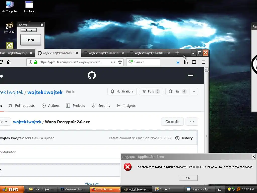The image size is (257, 193).
Task: Click the browser Search box
Action: click(x=143, y=62)
